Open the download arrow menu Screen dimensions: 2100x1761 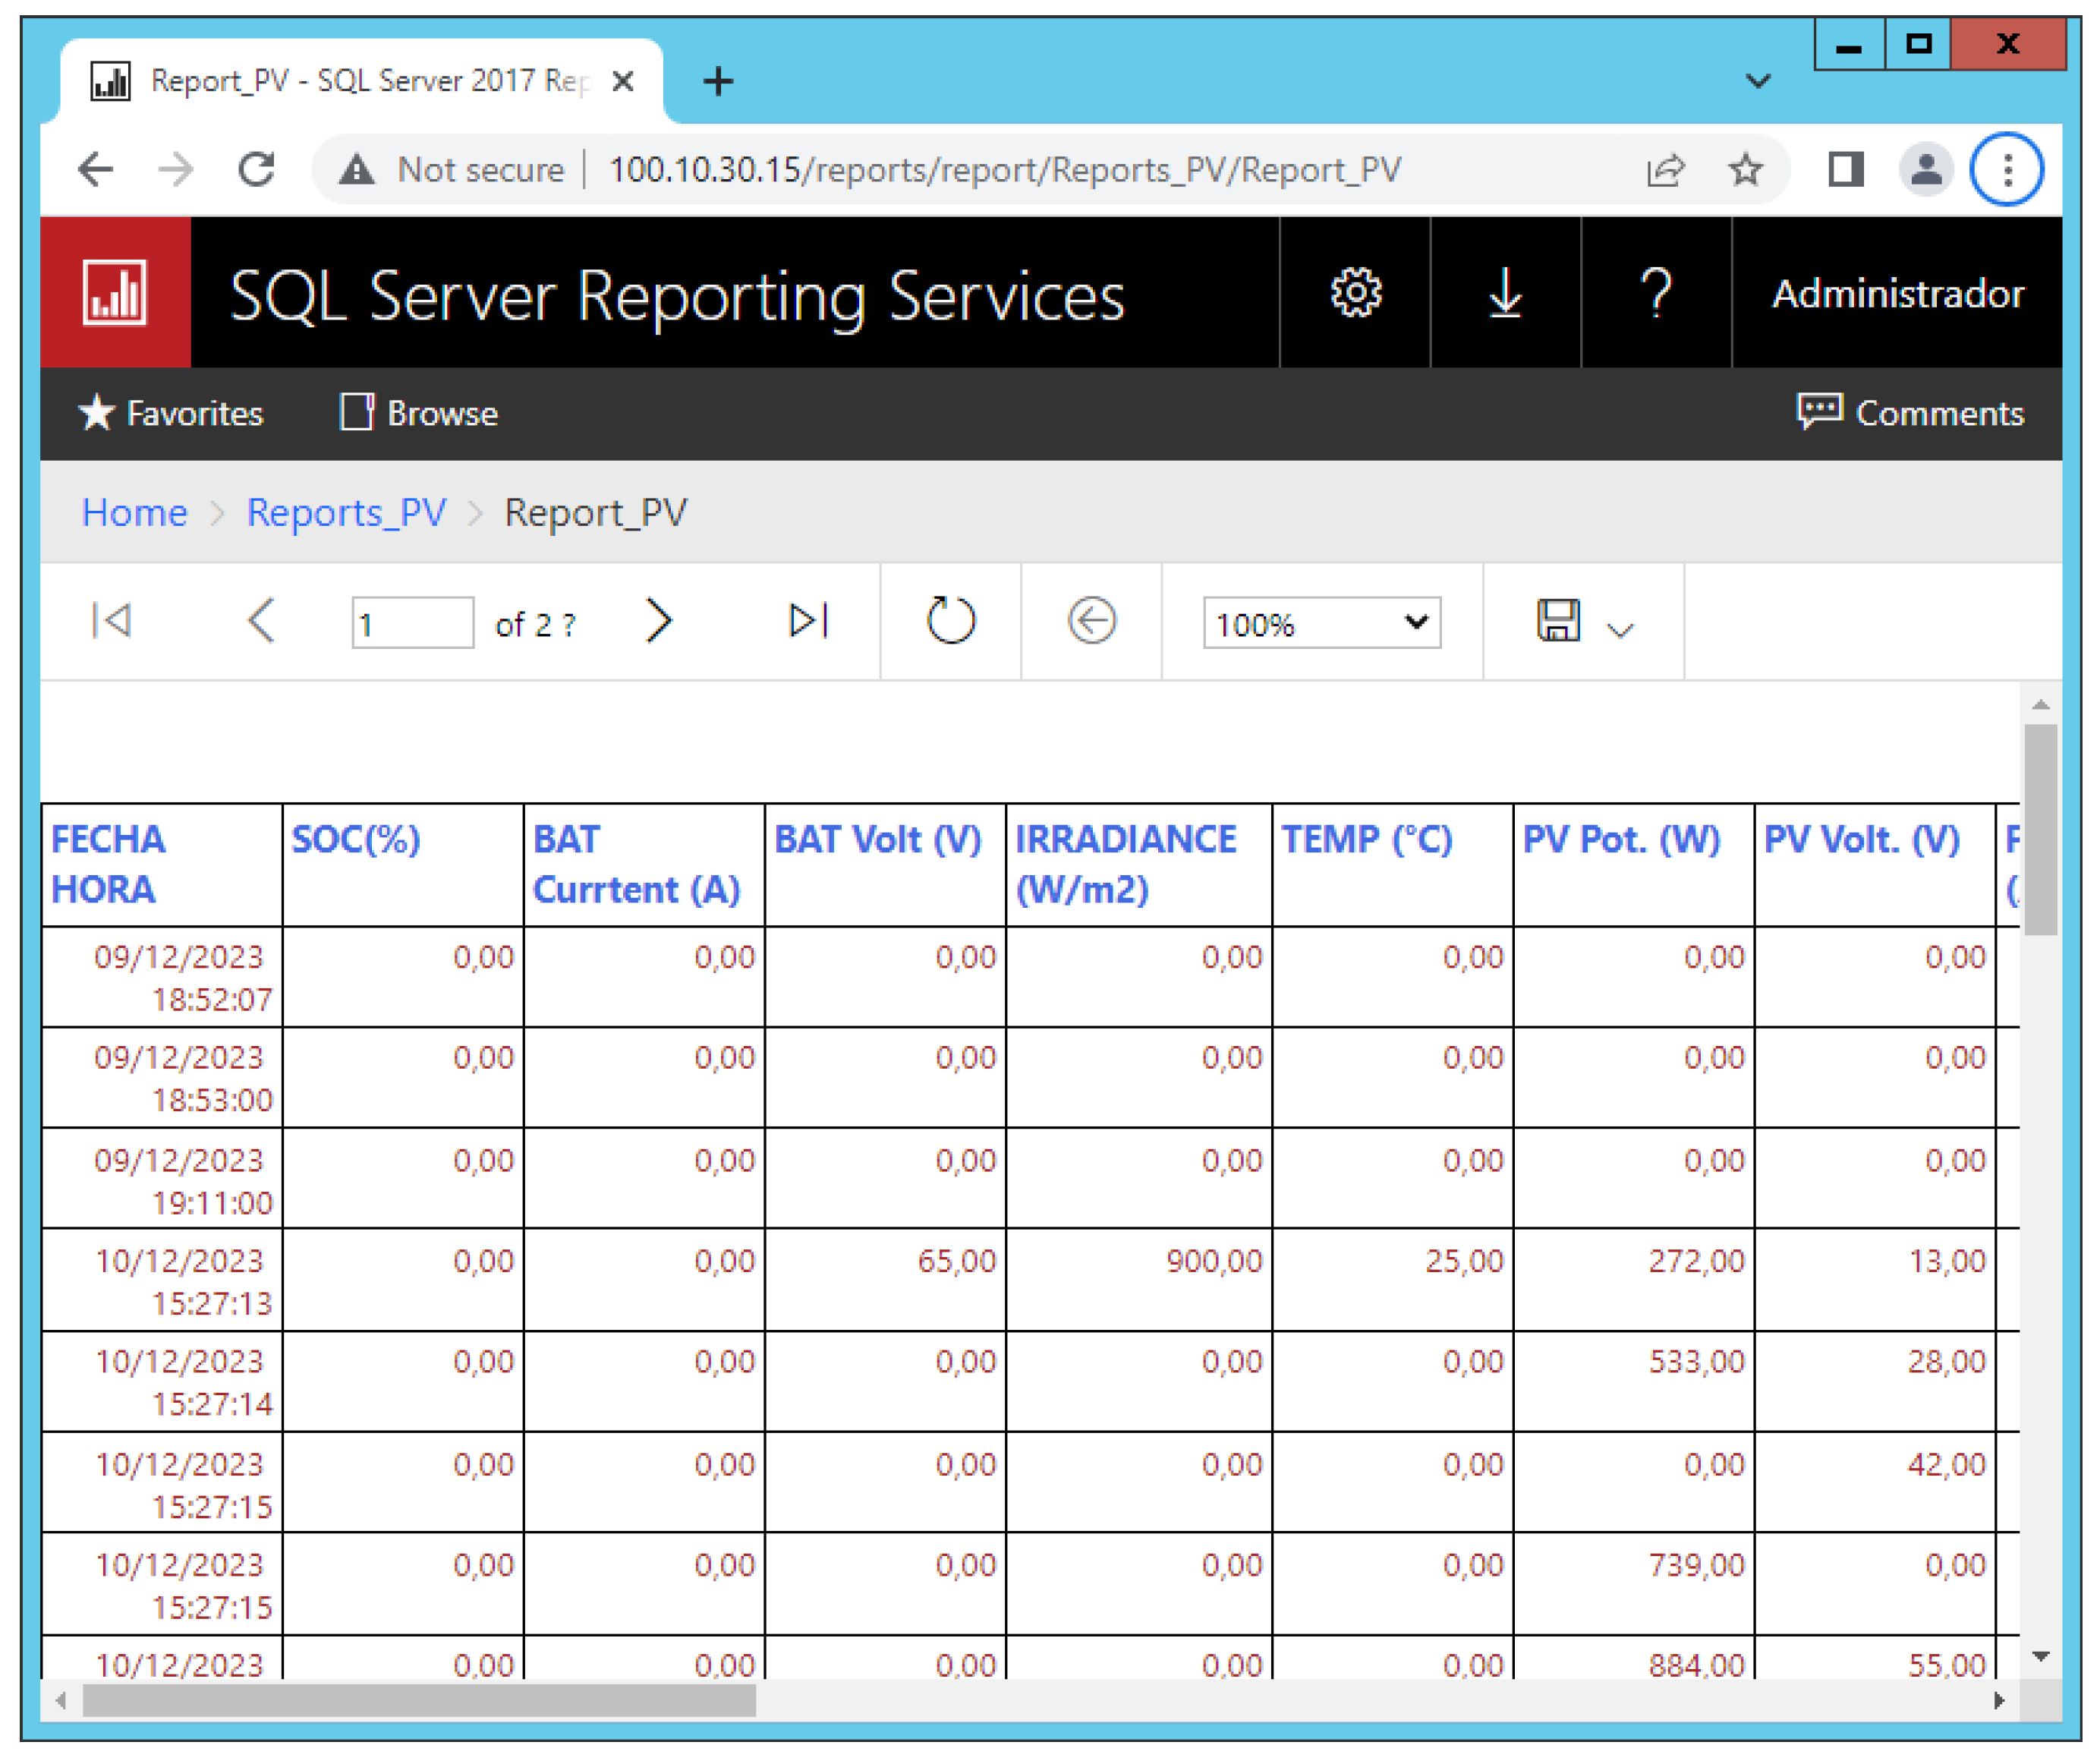point(1505,293)
